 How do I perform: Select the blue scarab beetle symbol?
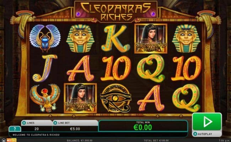45,38
